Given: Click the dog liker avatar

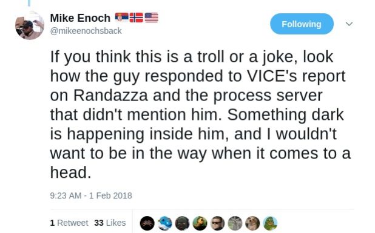Looking at the screenshot, I should tap(252, 223).
